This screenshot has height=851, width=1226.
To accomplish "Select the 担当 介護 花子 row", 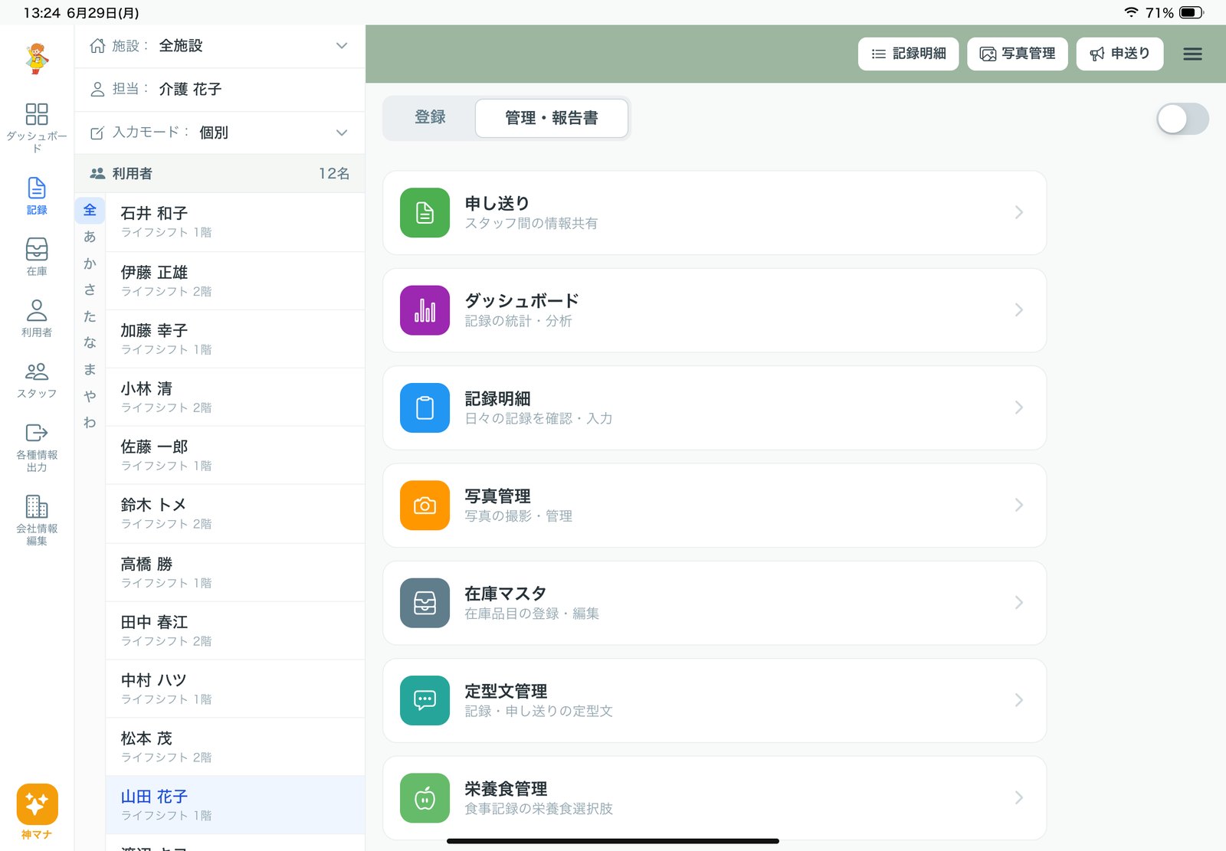I will click(220, 90).
